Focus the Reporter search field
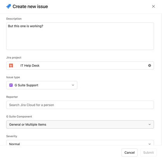Viewport: 162px width, 158px height. [80, 105]
